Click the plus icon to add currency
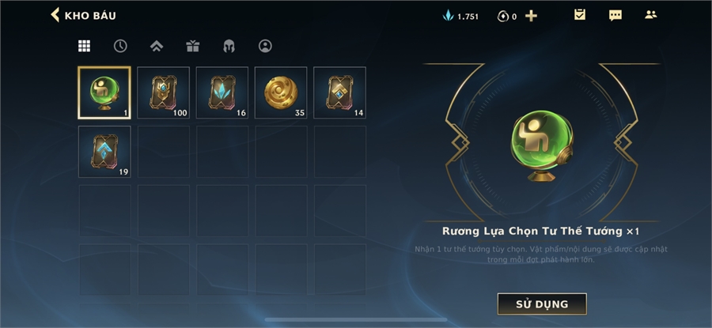The width and height of the screenshot is (712, 328). pos(531,17)
